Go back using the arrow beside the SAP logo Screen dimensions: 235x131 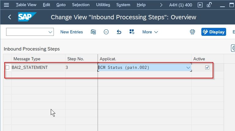click(x=9, y=17)
